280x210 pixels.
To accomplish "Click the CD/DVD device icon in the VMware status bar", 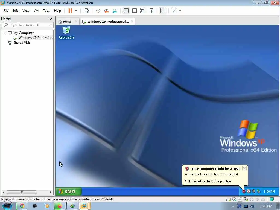I will [x=234, y=199].
